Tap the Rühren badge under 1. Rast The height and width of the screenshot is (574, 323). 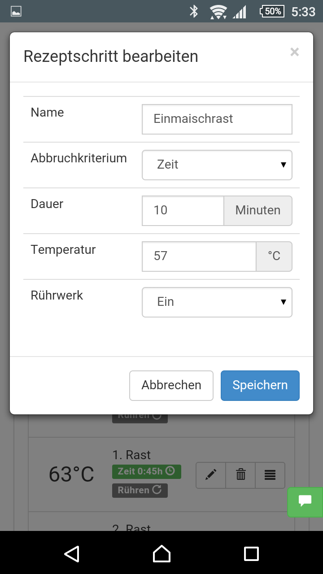140,490
